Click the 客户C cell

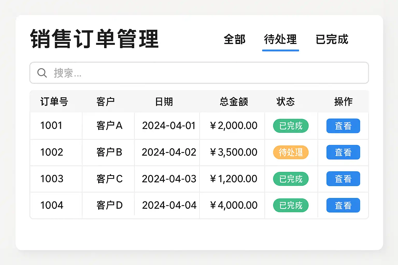click(x=109, y=179)
